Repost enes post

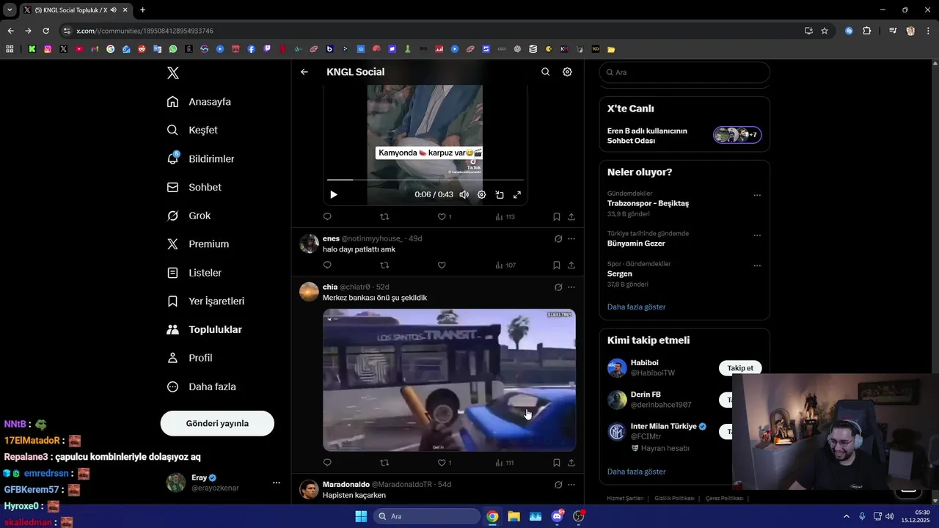pyautogui.click(x=384, y=265)
